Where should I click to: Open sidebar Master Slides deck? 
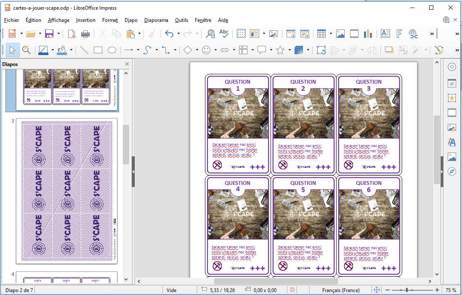[451, 127]
